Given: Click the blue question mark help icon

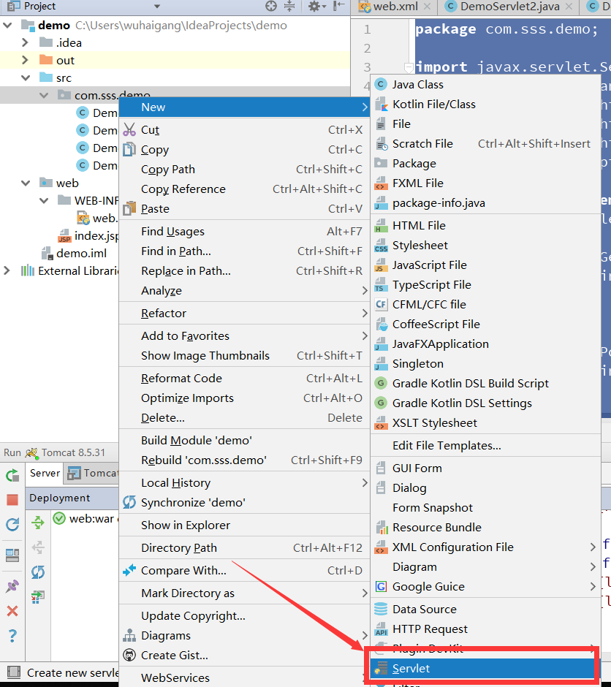Looking at the screenshot, I should [12, 635].
